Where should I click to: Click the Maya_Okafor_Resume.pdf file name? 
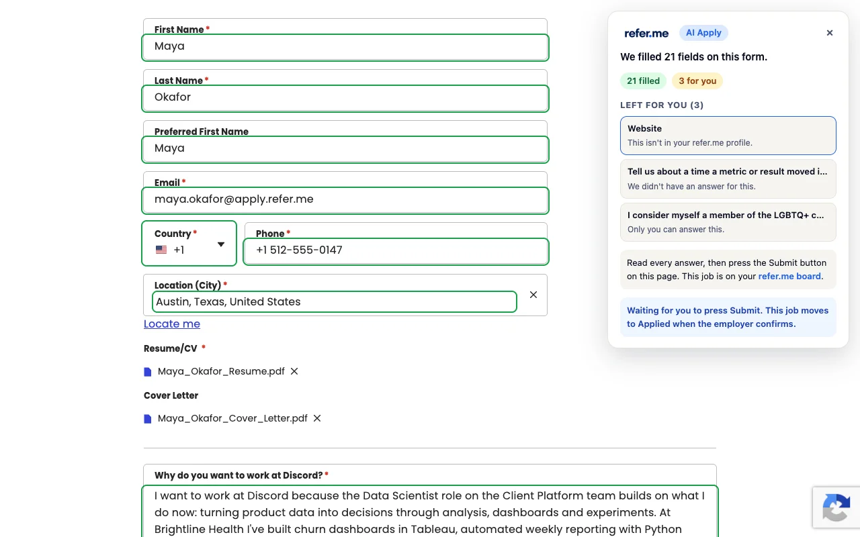[x=221, y=371]
